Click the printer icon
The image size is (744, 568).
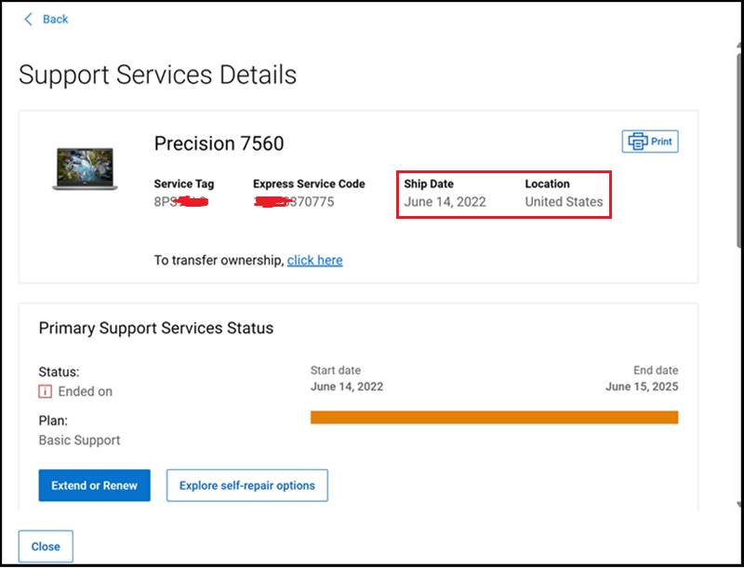coord(638,142)
